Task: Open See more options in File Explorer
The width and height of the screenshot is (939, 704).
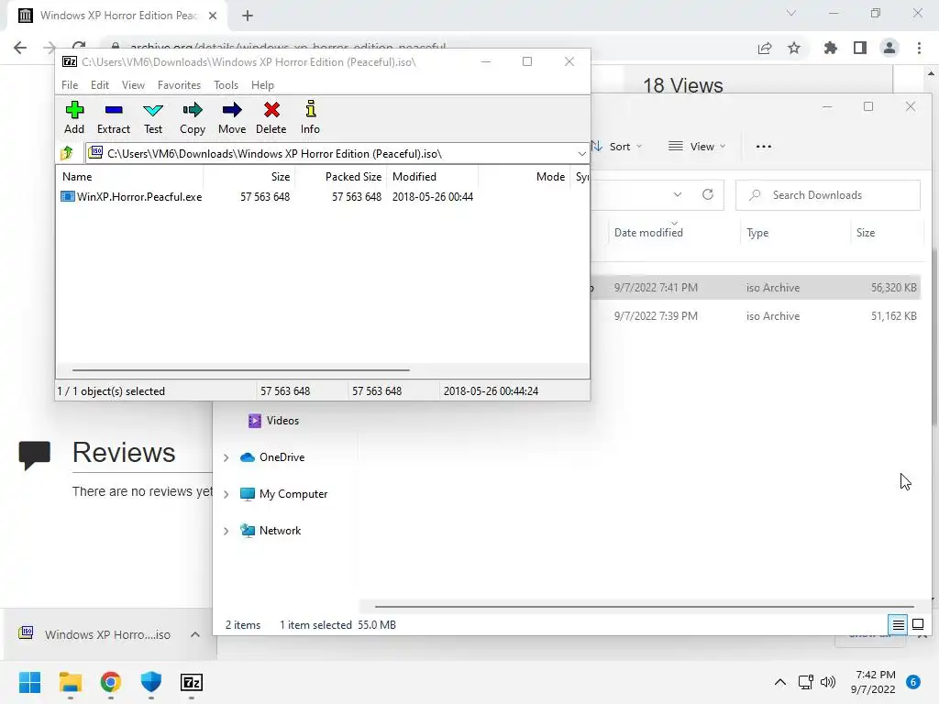Action: tap(764, 147)
